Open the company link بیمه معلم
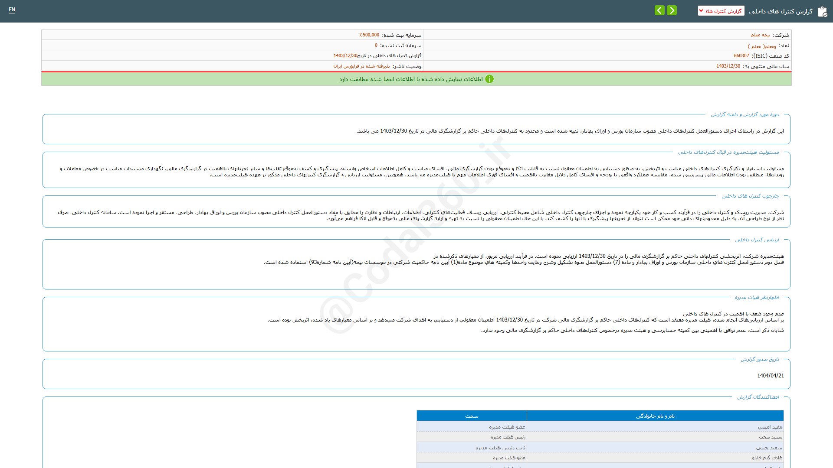833x468 pixels. point(761,35)
